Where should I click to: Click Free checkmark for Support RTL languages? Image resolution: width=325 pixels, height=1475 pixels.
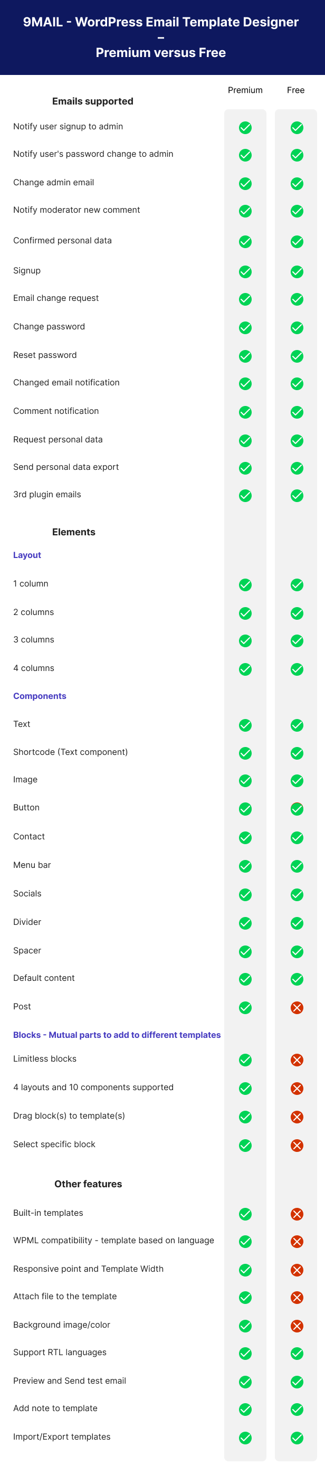pos(297,1354)
